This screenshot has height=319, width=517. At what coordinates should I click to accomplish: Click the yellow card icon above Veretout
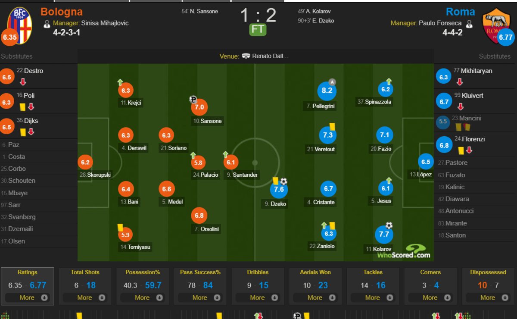(332, 126)
